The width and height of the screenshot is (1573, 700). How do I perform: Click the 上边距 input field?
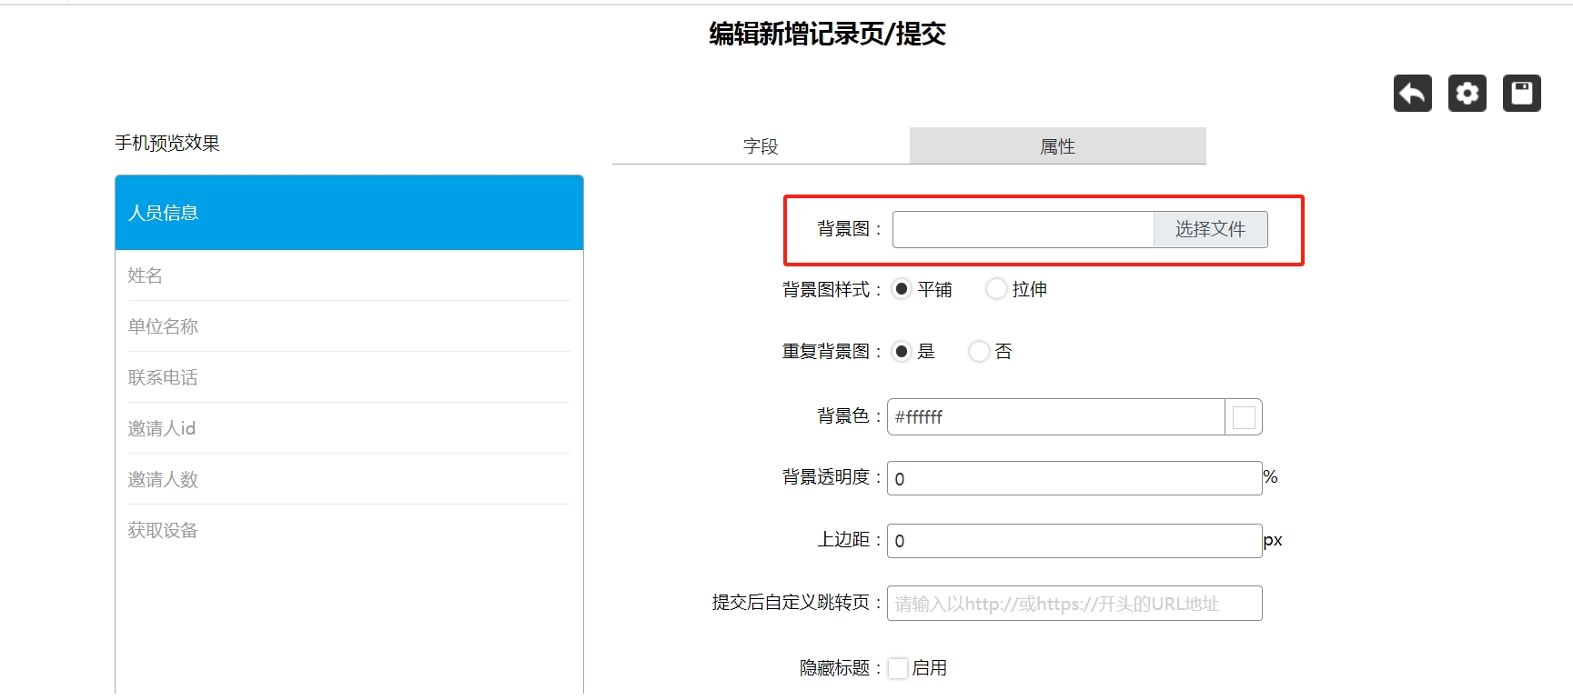click(1074, 541)
